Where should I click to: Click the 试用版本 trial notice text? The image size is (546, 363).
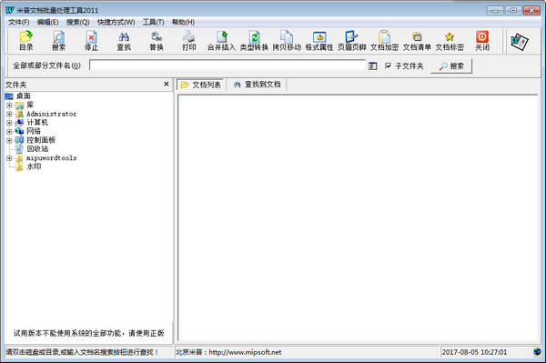tap(88, 333)
